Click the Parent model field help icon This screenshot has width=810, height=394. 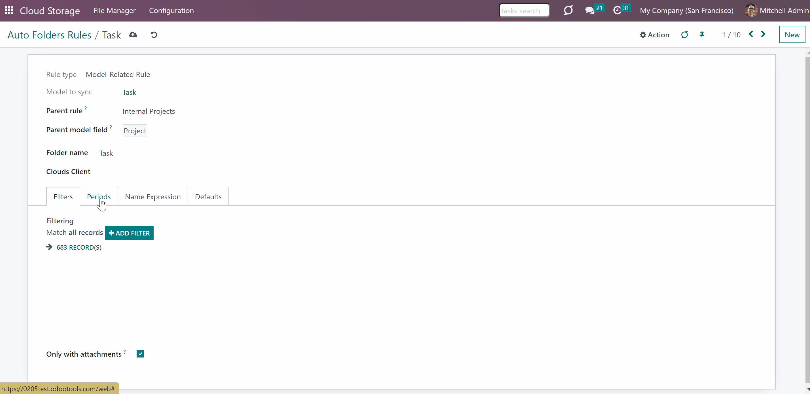pos(111,127)
